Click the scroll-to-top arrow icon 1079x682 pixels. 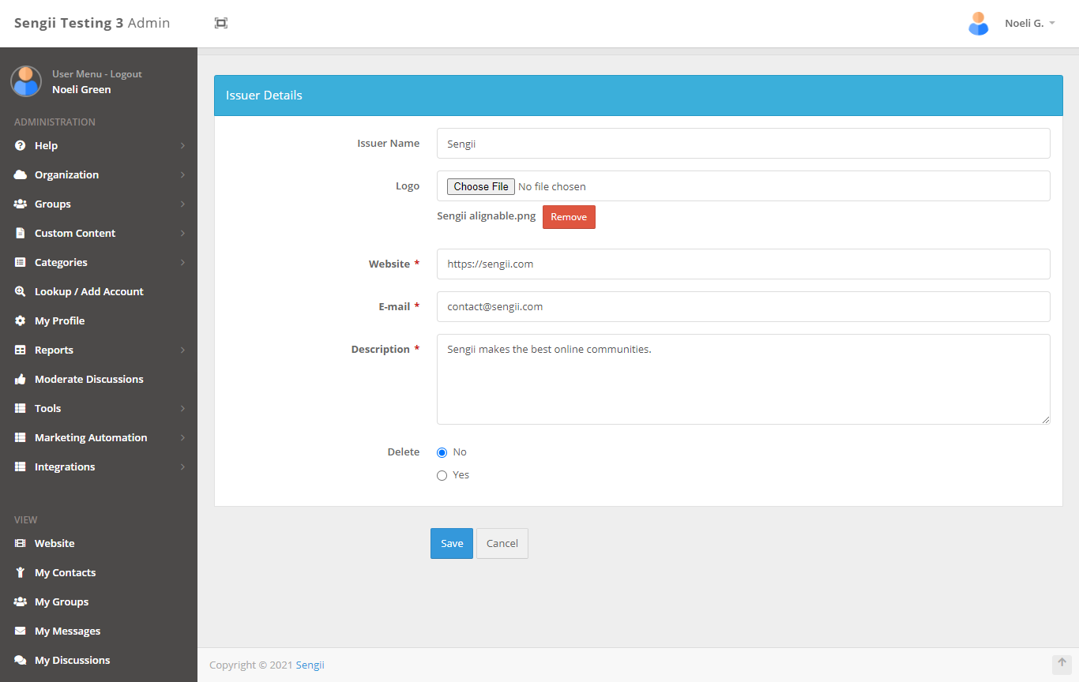1062,664
